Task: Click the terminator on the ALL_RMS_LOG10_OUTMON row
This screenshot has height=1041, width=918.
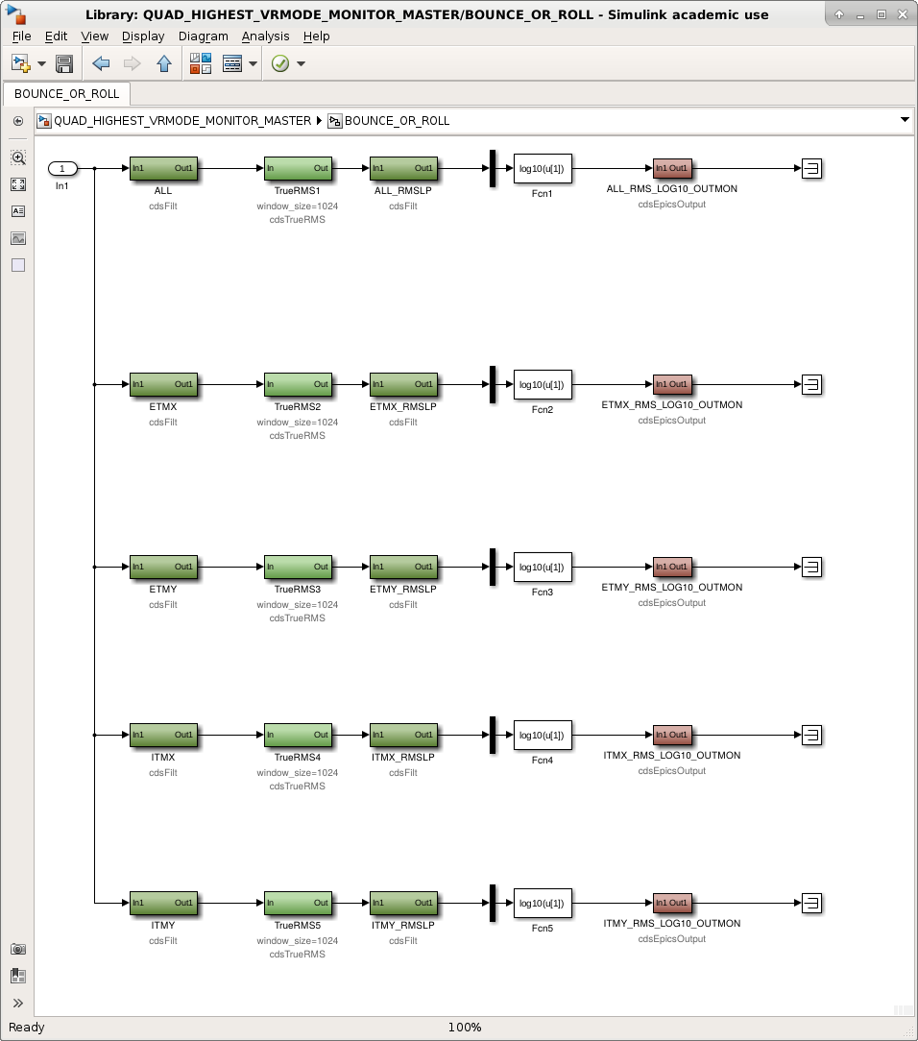Action: 811,169
